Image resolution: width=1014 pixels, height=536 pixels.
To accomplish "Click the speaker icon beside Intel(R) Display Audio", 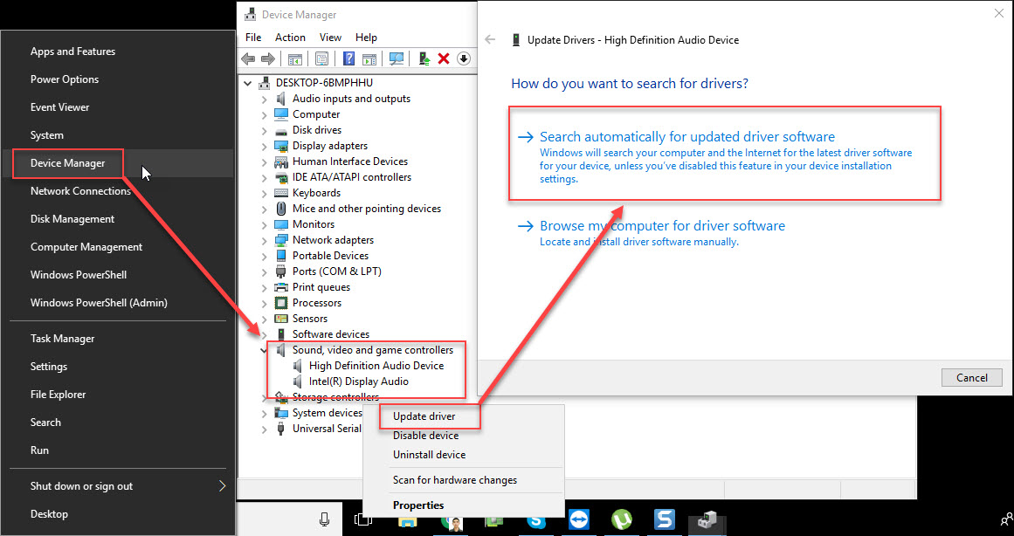I will click(298, 381).
